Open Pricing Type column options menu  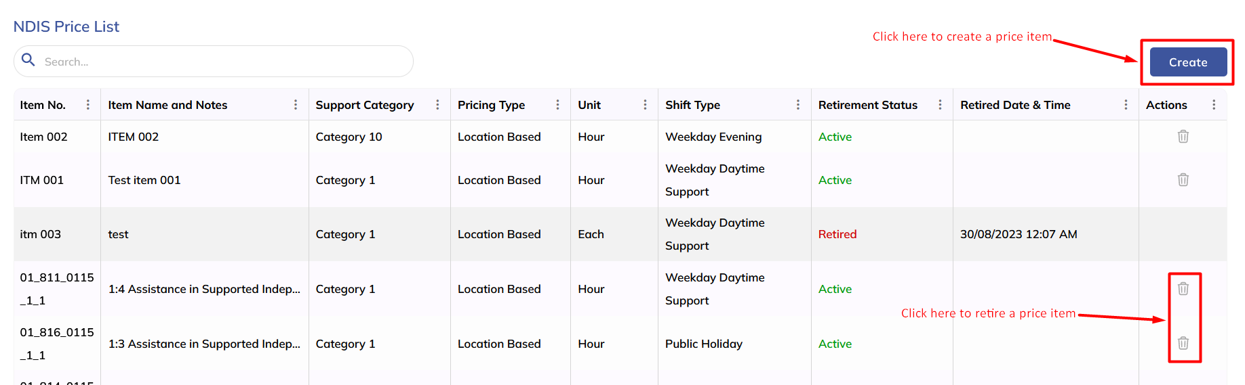pyautogui.click(x=557, y=105)
